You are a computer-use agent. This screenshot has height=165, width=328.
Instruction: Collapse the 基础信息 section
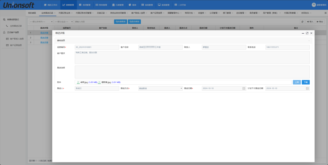(x=309, y=41)
